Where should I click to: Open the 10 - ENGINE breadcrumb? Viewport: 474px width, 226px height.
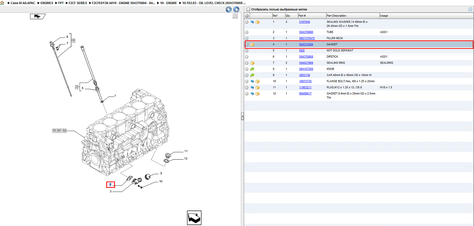click(168, 3)
